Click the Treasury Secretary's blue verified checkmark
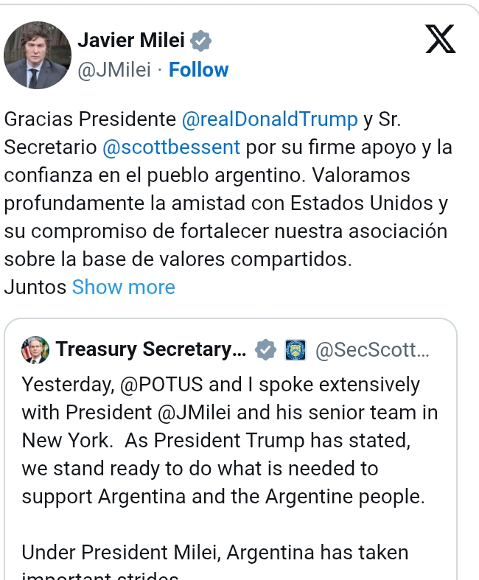The height and width of the screenshot is (580, 479). (265, 351)
